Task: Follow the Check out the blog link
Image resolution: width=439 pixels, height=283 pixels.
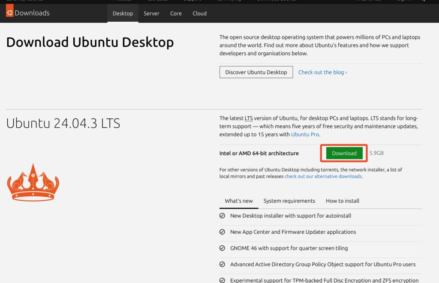Action: [322, 72]
